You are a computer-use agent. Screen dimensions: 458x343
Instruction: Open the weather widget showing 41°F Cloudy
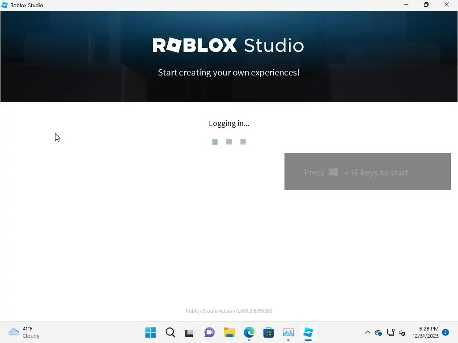point(24,332)
